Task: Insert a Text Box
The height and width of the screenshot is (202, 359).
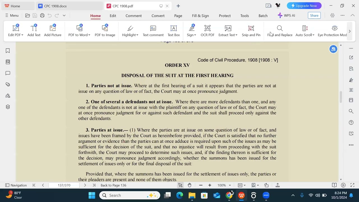Action: pyautogui.click(x=174, y=31)
